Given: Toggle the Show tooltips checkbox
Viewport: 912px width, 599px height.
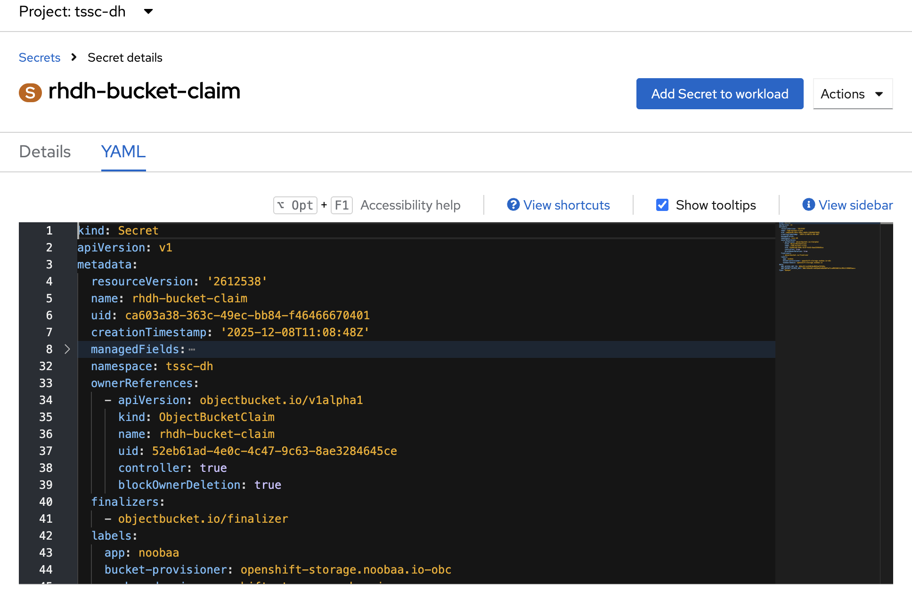Looking at the screenshot, I should point(662,205).
